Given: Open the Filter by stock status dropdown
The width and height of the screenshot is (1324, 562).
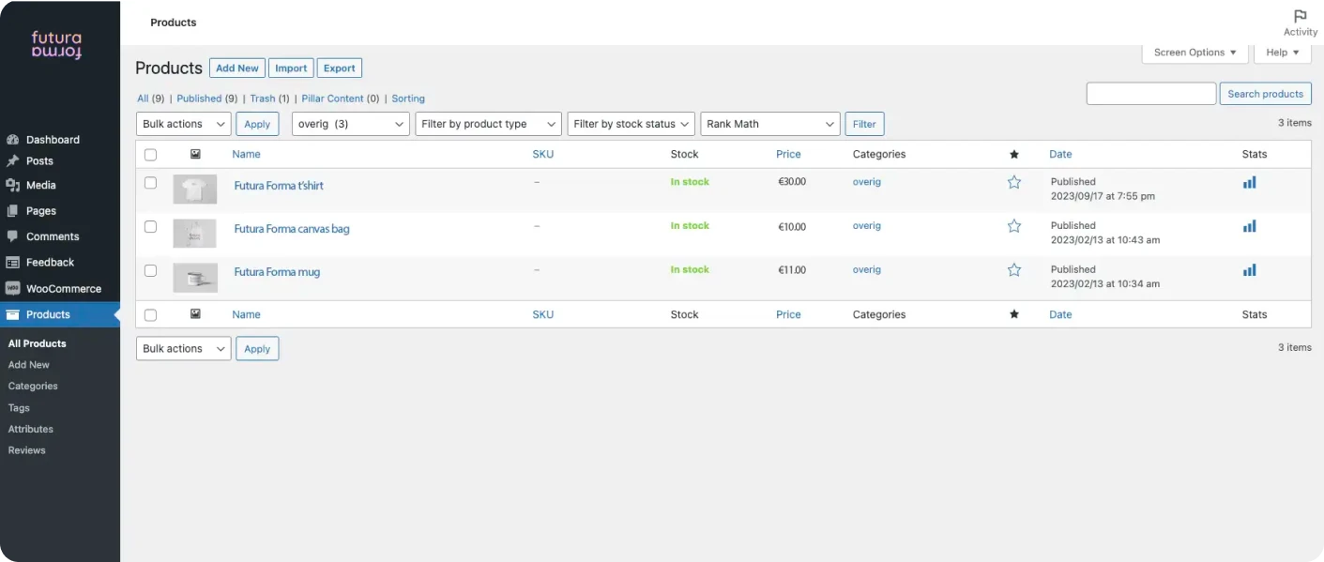Looking at the screenshot, I should pyautogui.click(x=631, y=124).
